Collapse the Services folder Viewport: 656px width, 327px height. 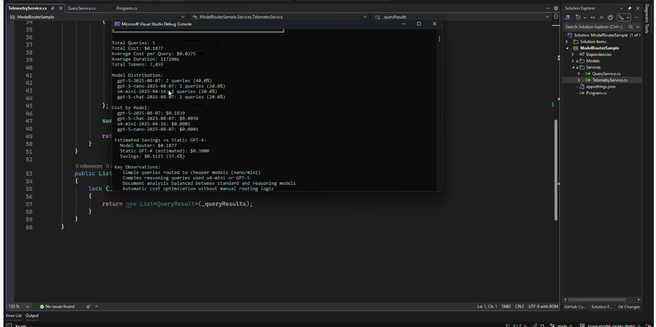coord(573,67)
